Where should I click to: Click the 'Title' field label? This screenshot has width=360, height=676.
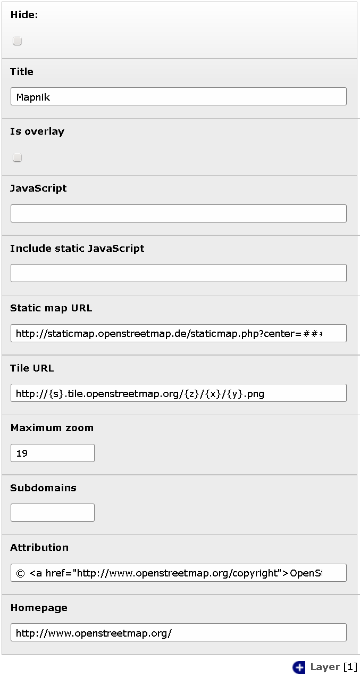(22, 71)
